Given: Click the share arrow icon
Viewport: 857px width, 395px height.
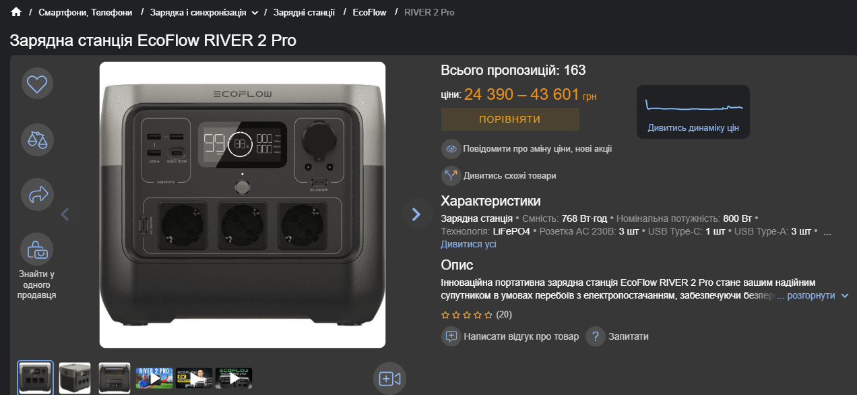Looking at the screenshot, I should pyautogui.click(x=37, y=195).
